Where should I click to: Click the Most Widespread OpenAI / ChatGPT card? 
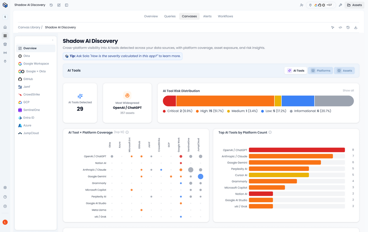tap(127, 103)
